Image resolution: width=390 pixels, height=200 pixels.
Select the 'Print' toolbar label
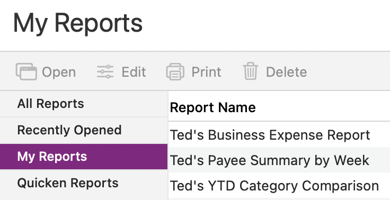click(206, 72)
